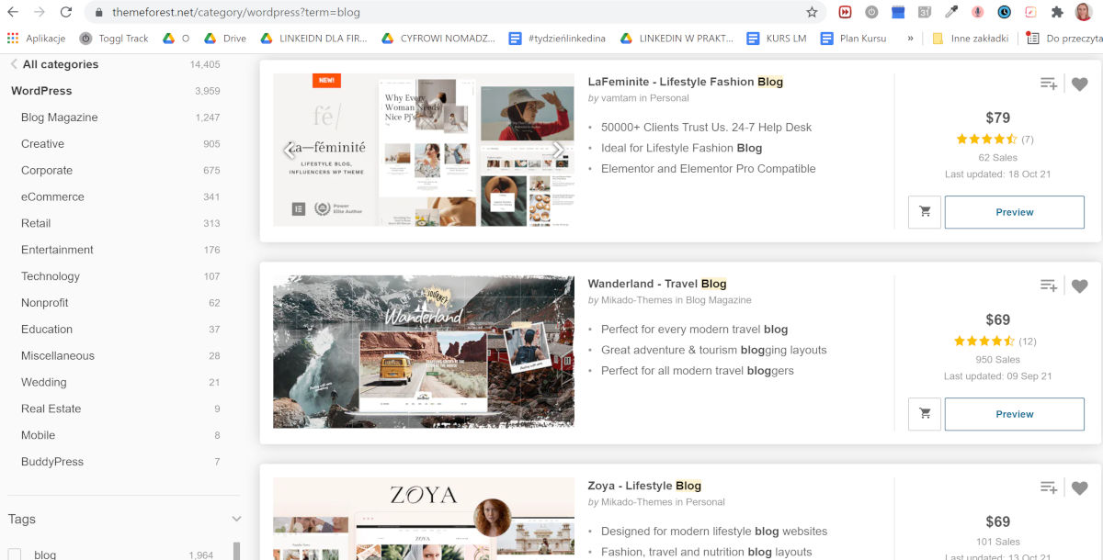Show previous LaFeminite preview image
This screenshot has width=1103, height=560.
[289, 150]
